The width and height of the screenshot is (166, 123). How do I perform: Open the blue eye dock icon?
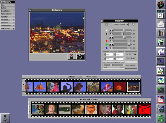coord(161,80)
